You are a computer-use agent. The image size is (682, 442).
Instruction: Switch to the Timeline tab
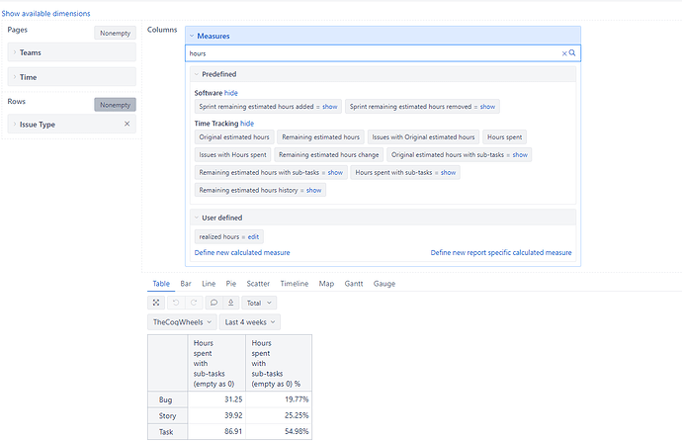click(295, 284)
